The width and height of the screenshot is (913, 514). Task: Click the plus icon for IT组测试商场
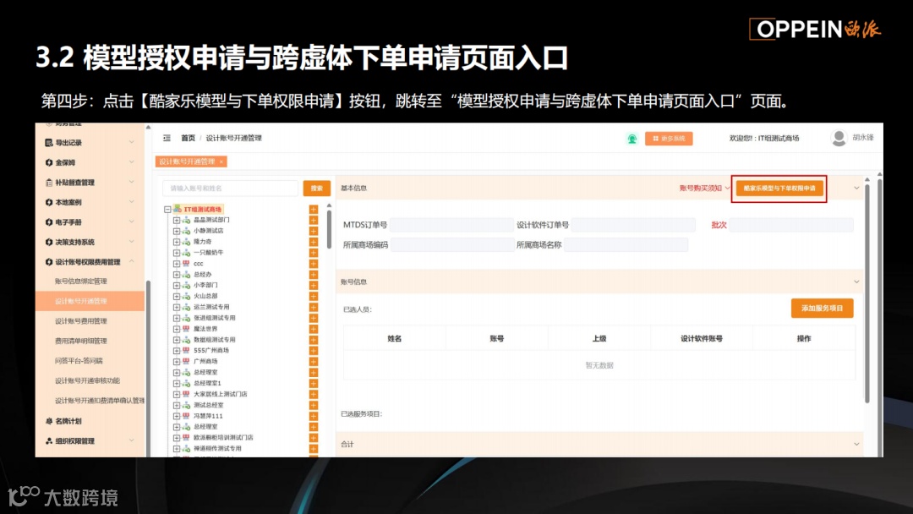click(x=314, y=209)
